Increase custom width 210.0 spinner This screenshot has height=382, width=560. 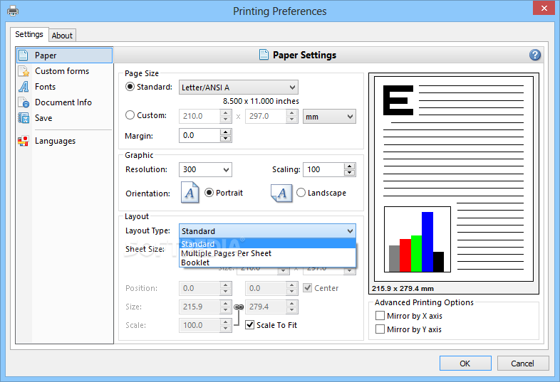pos(225,113)
